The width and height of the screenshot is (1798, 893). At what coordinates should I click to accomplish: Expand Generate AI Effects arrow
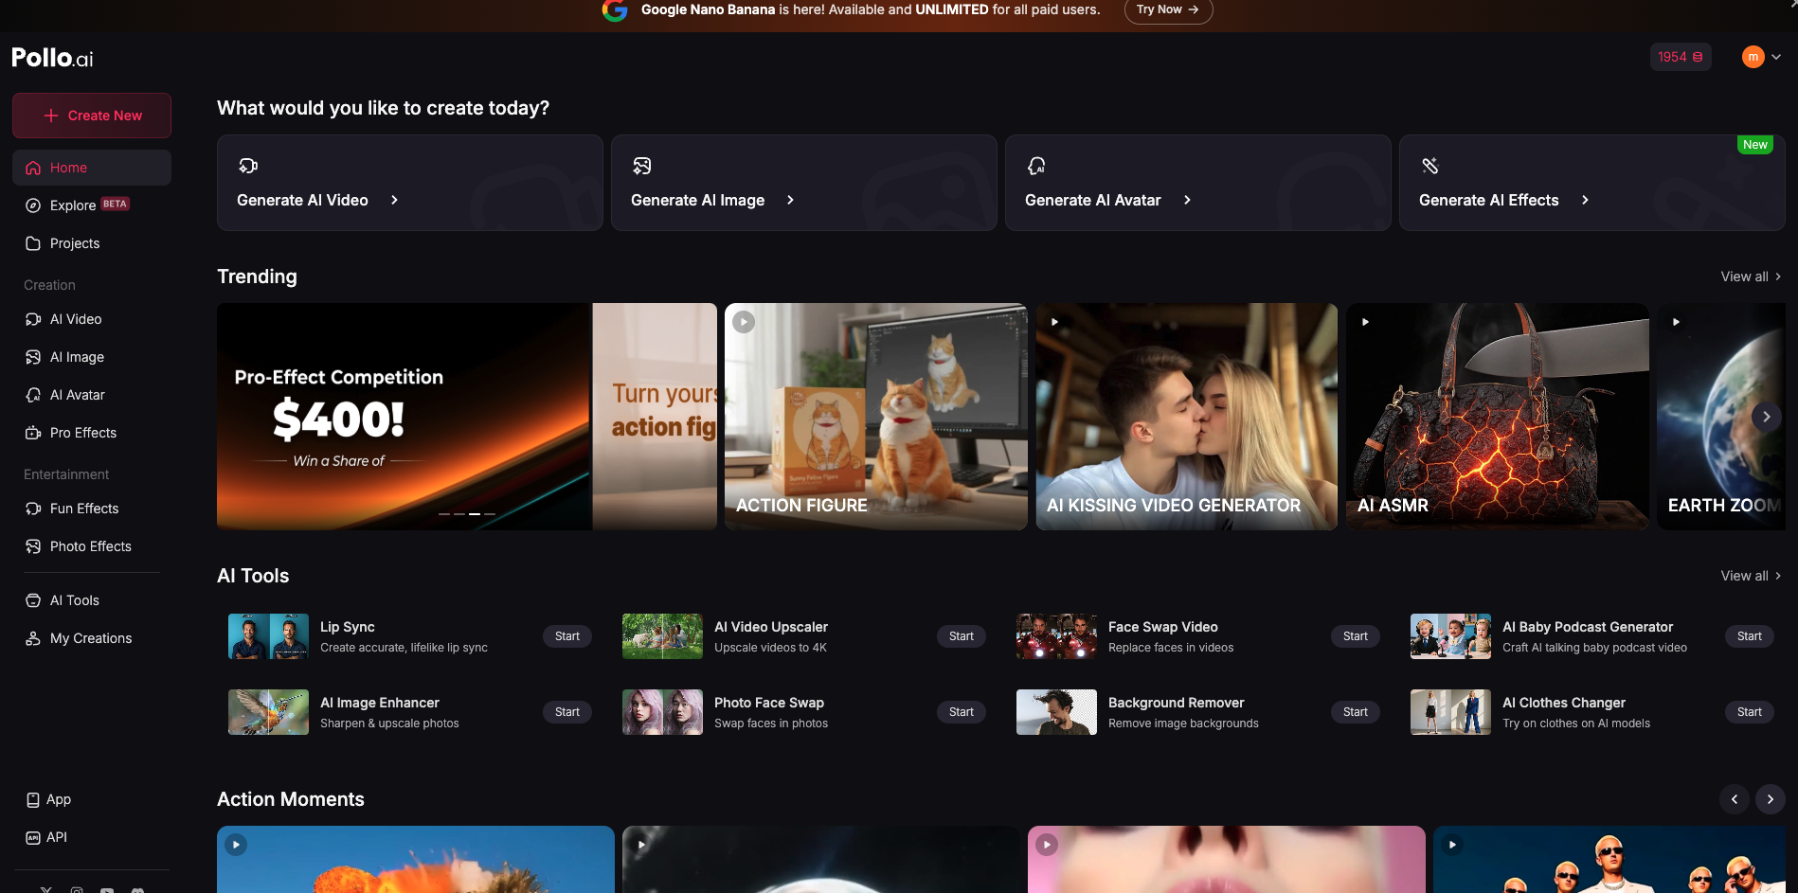pos(1585,200)
